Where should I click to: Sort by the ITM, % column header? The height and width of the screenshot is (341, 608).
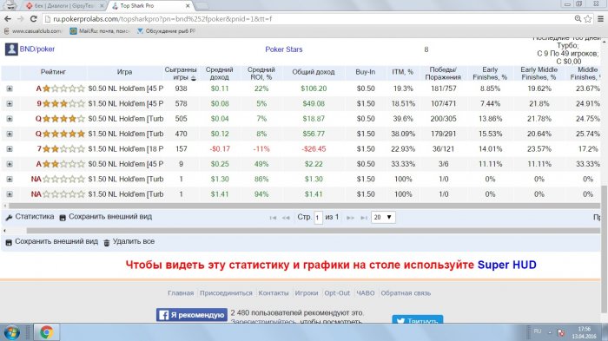pos(402,72)
